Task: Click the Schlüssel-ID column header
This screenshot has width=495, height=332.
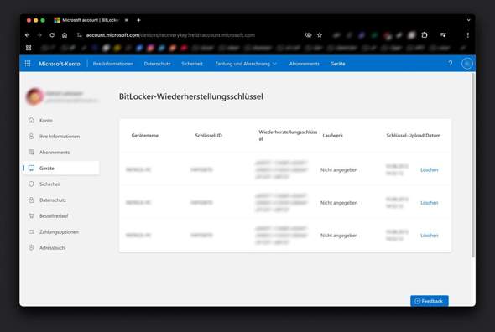Action: [x=209, y=135]
